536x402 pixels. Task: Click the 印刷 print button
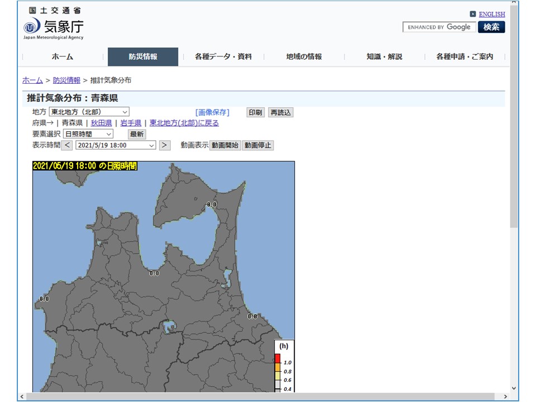(255, 112)
